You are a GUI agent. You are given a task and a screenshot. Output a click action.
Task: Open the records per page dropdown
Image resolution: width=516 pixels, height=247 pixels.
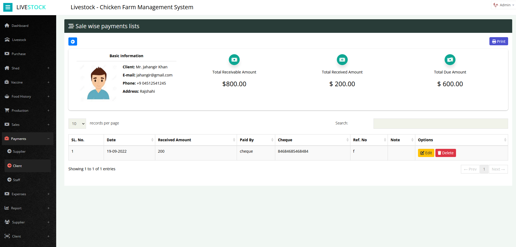(x=77, y=124)
